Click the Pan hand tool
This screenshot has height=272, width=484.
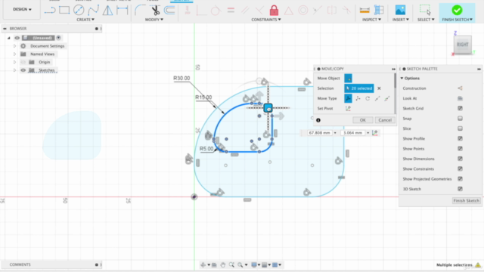(x=222, y=264)
